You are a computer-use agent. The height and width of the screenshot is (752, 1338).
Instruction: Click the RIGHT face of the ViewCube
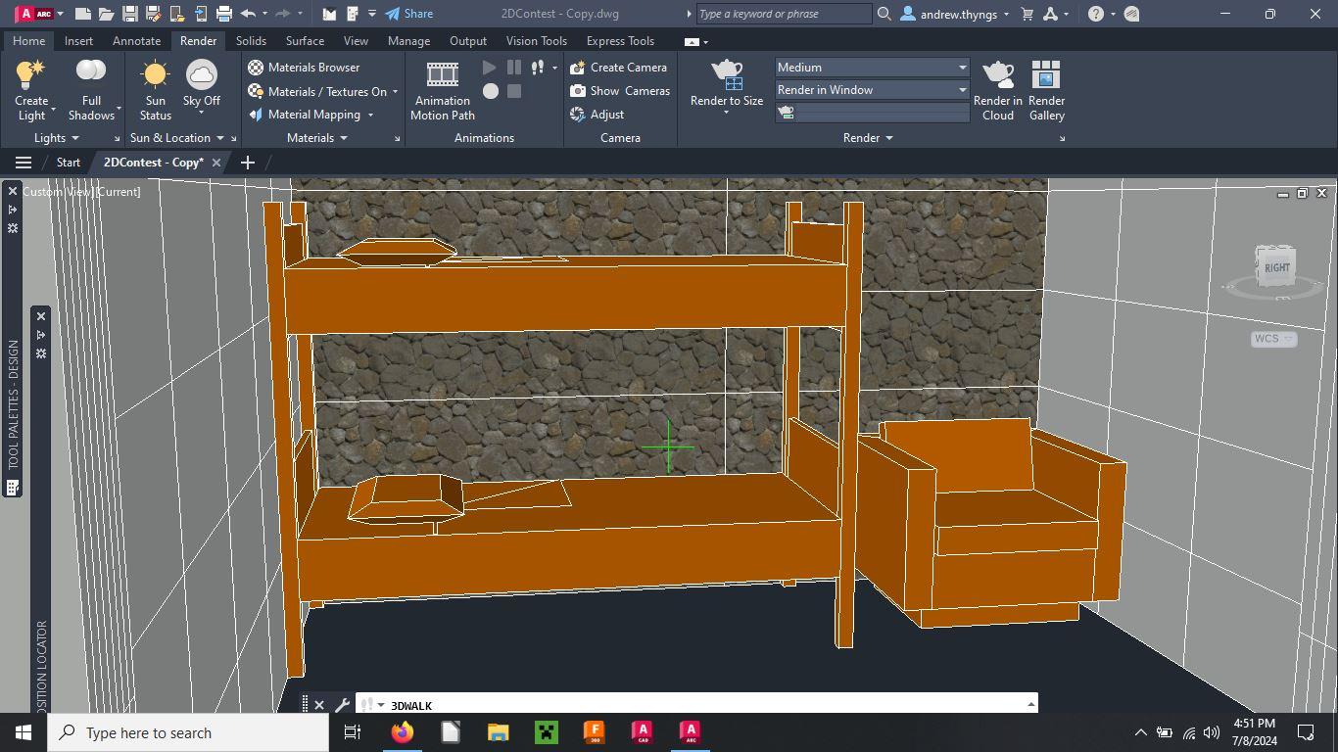pyautogui.click(x=1276, y=266)
